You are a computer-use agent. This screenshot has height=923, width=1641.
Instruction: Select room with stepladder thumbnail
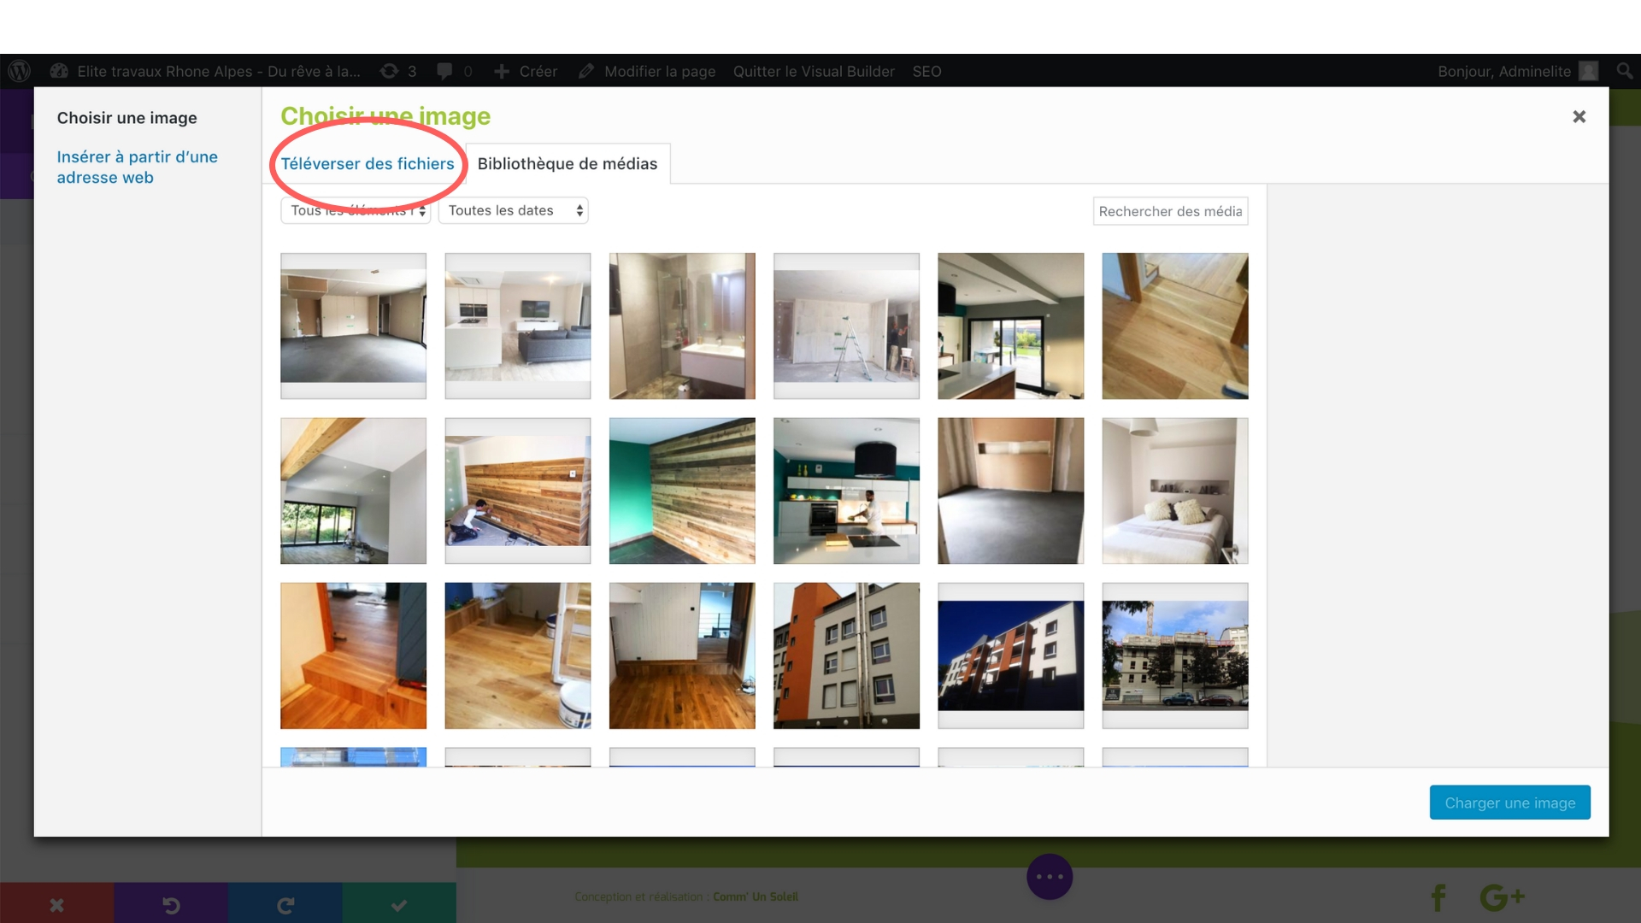846,326
